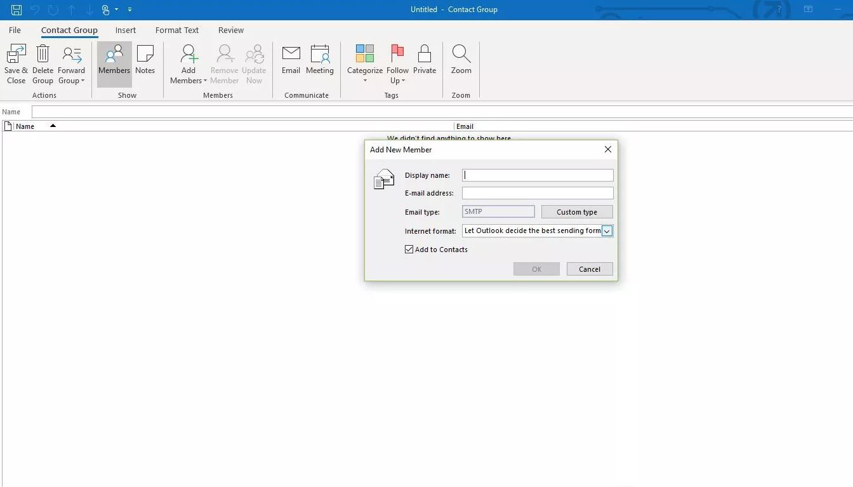This screenshot has height=487, width=853.
Task: Click the Redo arrow in quick access toolbar
Action: (54, 10)
